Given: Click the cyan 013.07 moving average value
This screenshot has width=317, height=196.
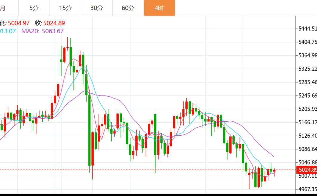Looking at the screenshot, I should pyautogui.click(x=8, y=31).
